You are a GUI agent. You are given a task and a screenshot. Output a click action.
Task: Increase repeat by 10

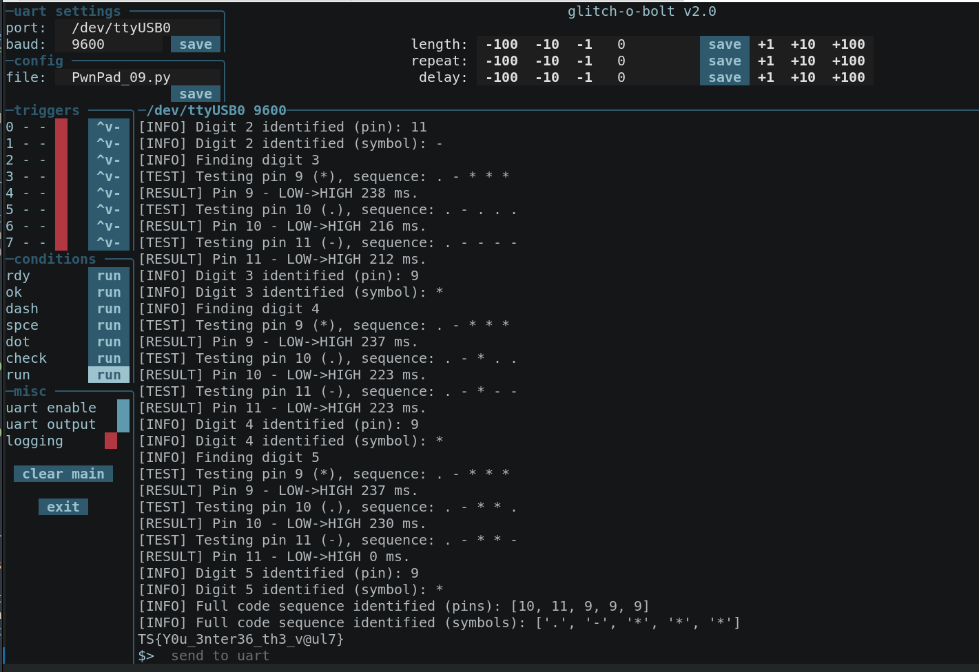pos(803,61)
